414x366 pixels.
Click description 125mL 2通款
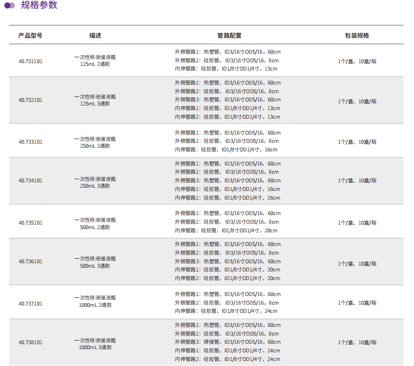[95, 64]
